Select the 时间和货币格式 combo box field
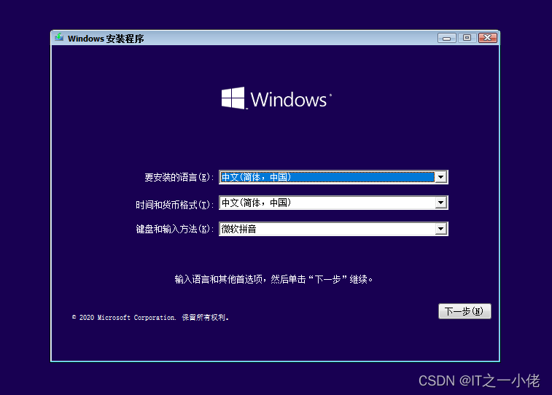Image resolution: width=552 pixels, height=395 pixels. [x=333, y=203]
